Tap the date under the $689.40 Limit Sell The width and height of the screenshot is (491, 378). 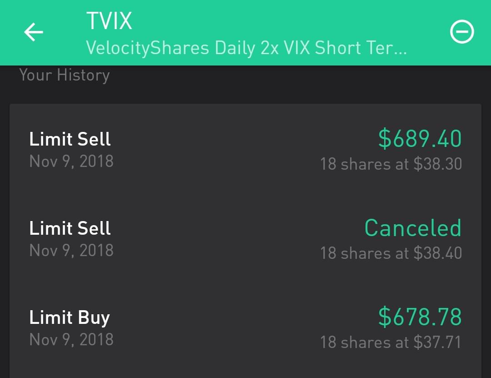tap(71, 161)
